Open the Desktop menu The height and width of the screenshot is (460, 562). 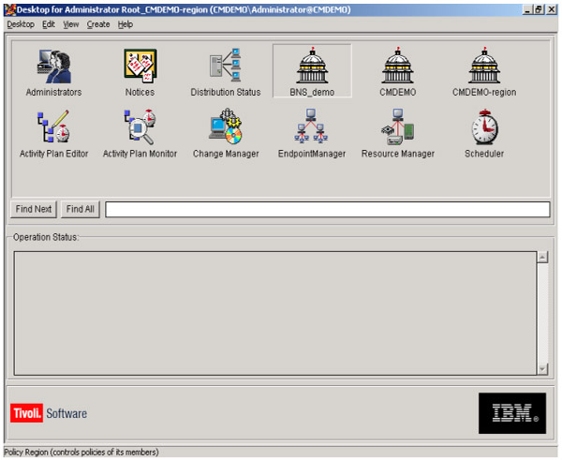[21, 24]
